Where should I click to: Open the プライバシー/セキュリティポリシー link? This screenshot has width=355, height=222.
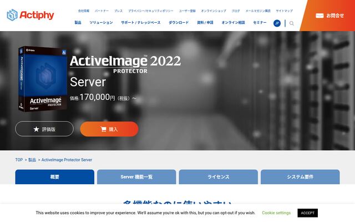(150, 11)
